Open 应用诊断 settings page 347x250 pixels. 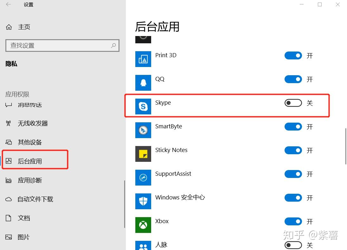point(30,180)
